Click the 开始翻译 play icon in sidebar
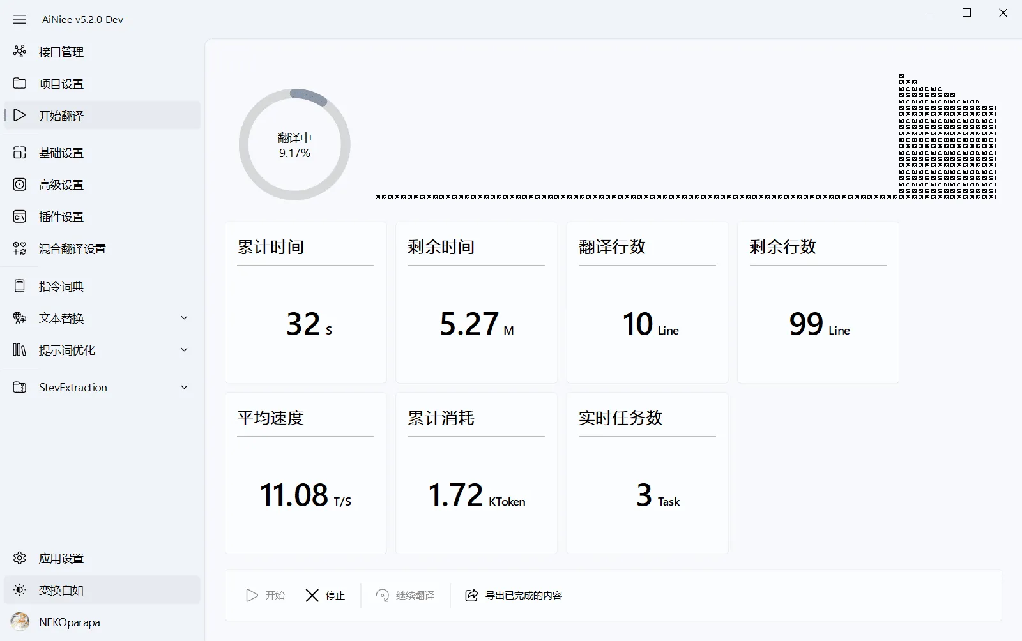1022x641 pixels. (20, 115)
